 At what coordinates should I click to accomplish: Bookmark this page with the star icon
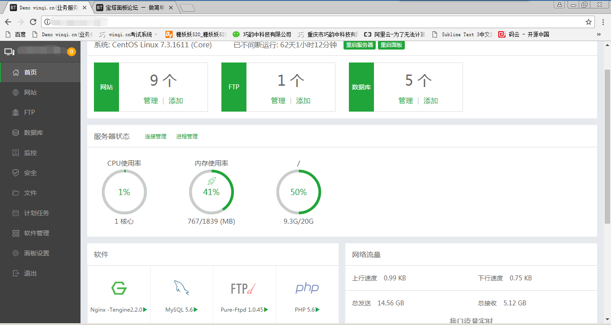pos(589,22)
